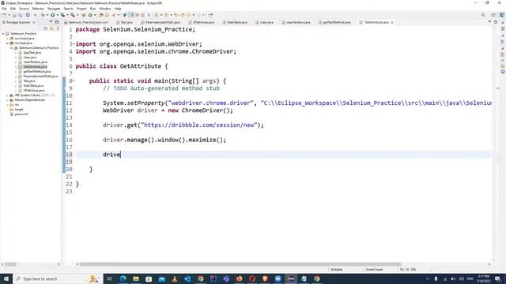Collapse the src/test/java folder
This screenshot has height=284, width=506.
pyautogui.click(x=7, y=43)
